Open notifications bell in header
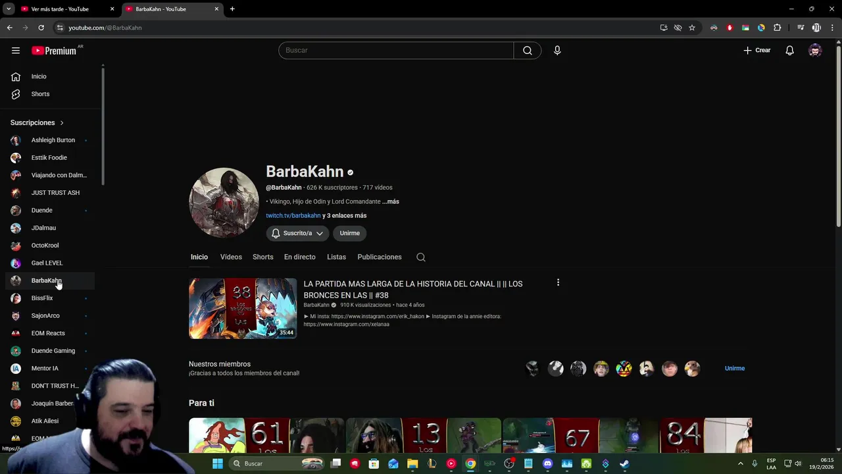842x474 pixels. 789,51
